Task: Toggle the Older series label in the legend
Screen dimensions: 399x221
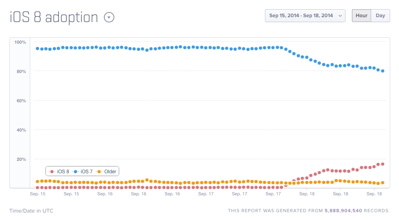Action: pos(110,172)
